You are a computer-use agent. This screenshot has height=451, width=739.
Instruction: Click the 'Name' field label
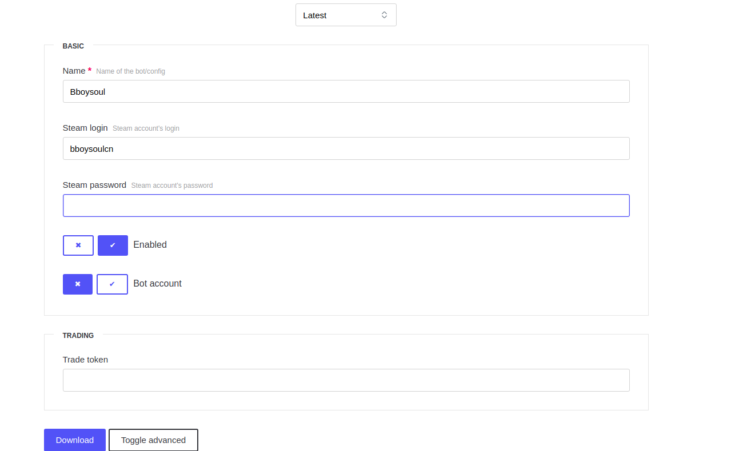(74, 71)
